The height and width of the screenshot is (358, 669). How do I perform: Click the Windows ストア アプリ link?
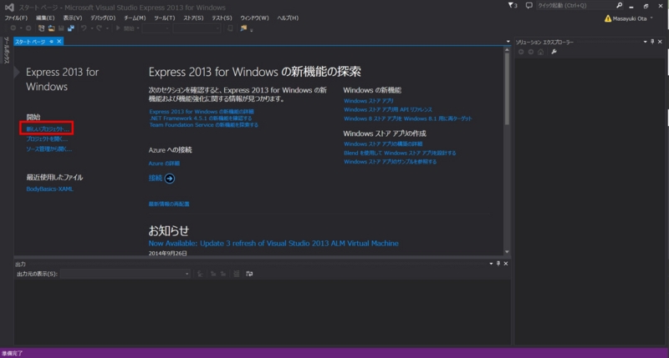pyautogui.click(x=369, y=101)
